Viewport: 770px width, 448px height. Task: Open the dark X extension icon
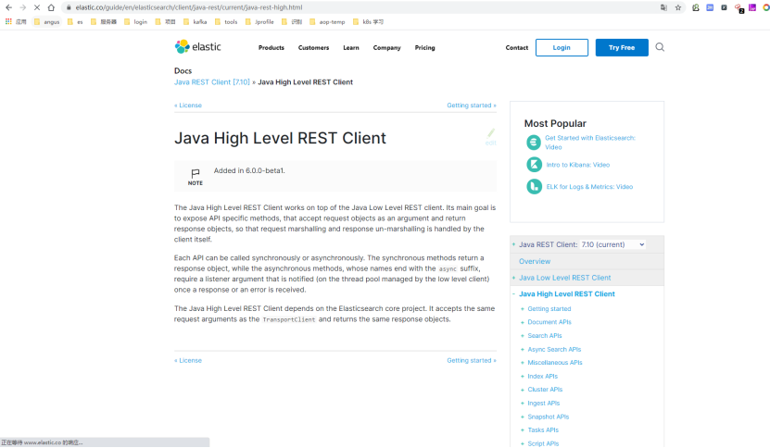(724, 7)
